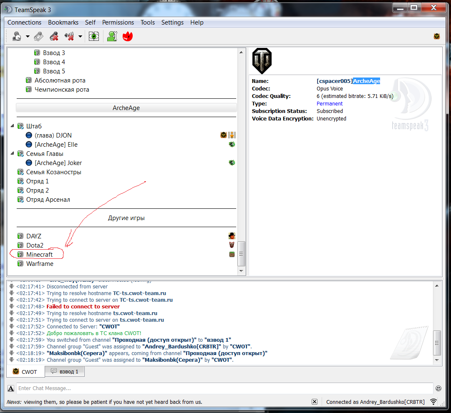Click the channel tree scrollbar thumb
The height and width of the screenshot is (413, 451).
241,254
